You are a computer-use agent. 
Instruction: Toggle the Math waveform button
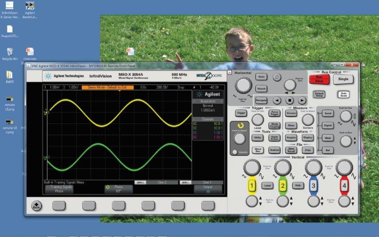pos(328,138)
